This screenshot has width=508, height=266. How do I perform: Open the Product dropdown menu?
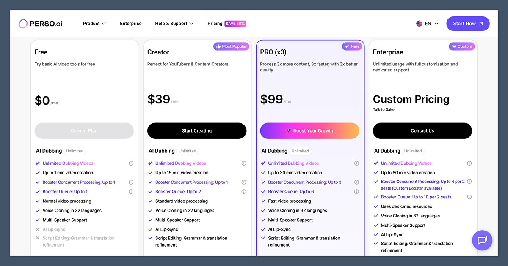pos(94,24)
